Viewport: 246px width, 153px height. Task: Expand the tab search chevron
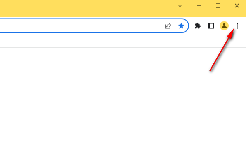coord(180,6)
